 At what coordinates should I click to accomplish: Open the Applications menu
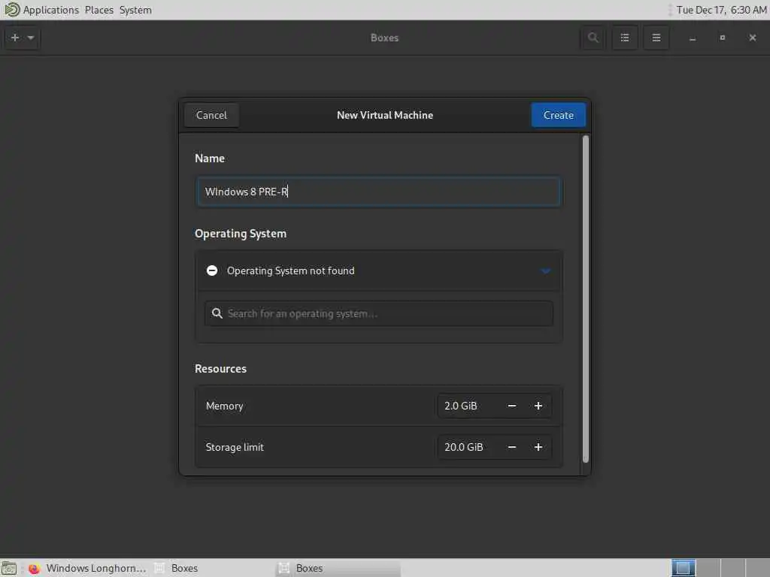[x=50, y=10]
